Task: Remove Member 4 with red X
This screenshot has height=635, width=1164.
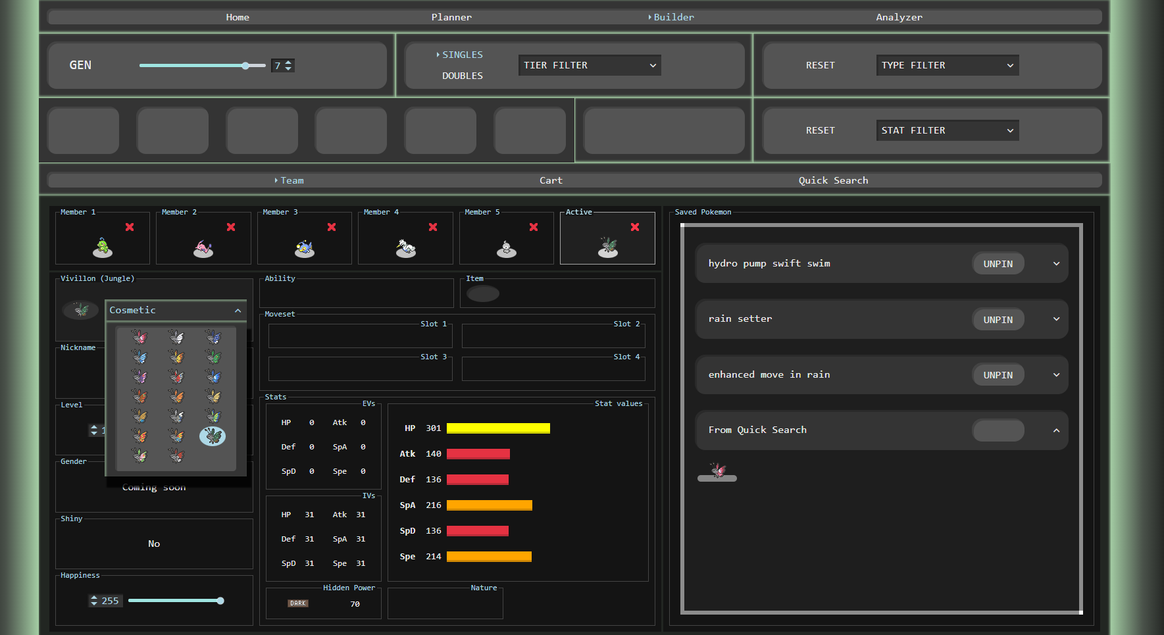Action: (x=433, y=227)
